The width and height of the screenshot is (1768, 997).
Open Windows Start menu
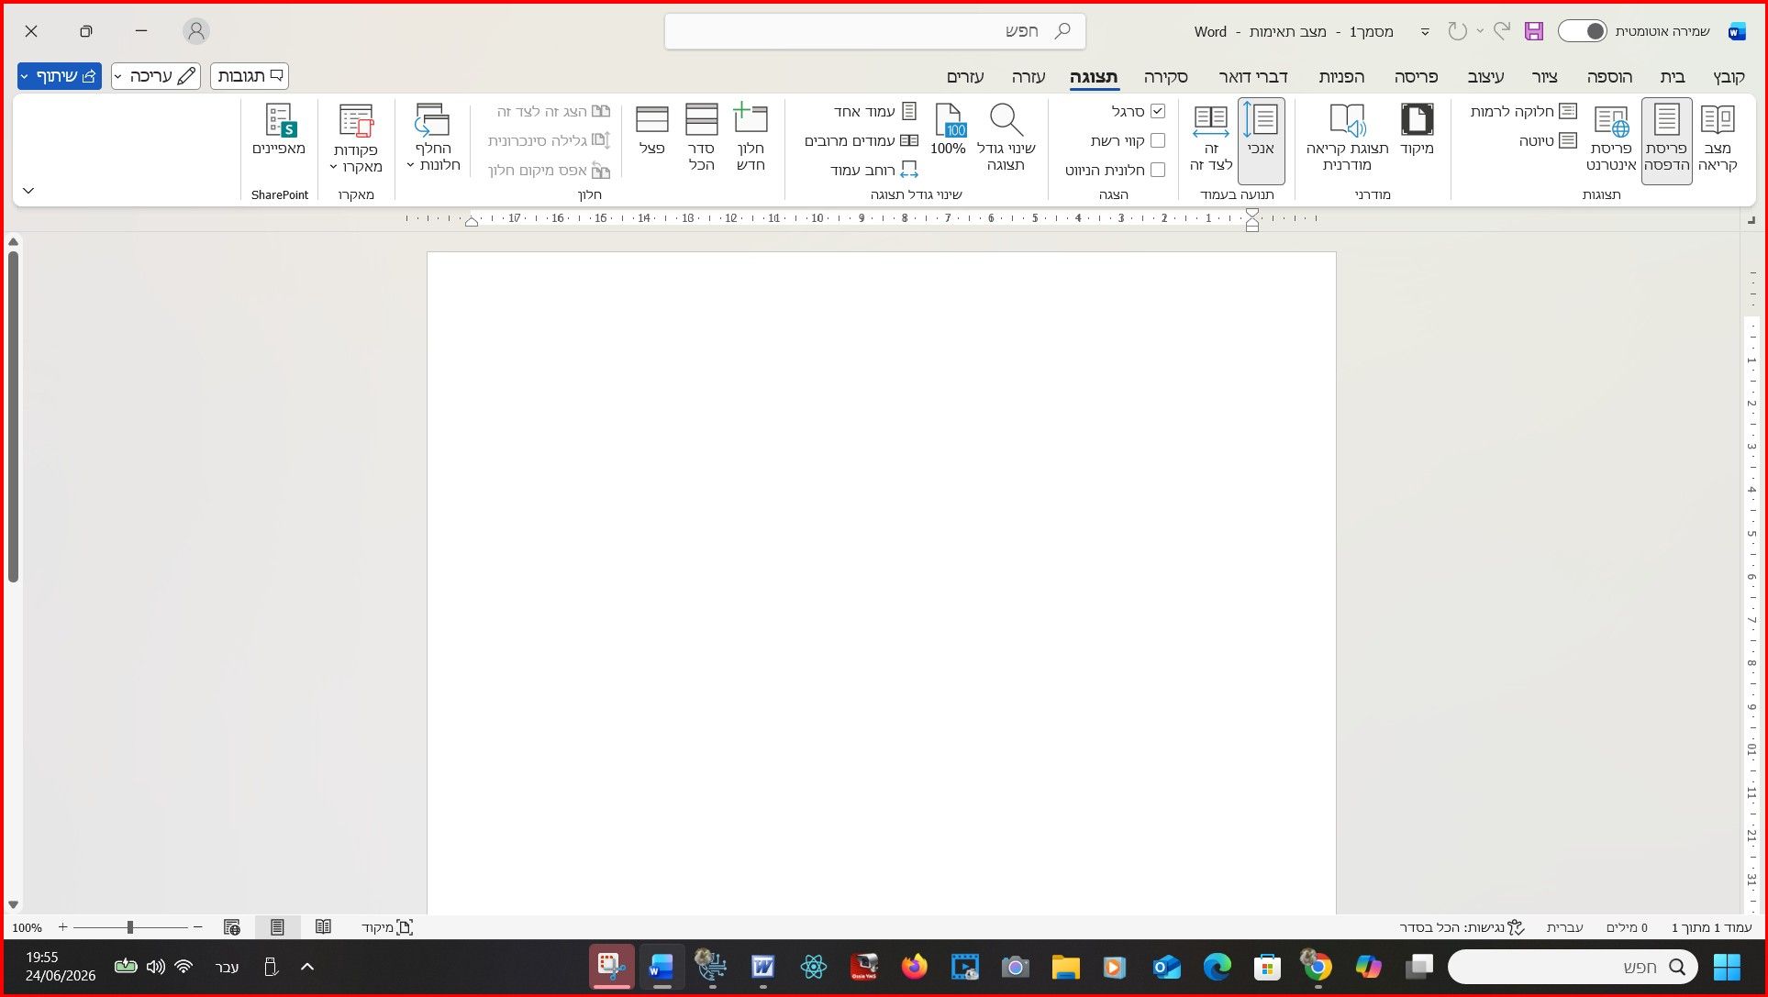(1727, 967)
